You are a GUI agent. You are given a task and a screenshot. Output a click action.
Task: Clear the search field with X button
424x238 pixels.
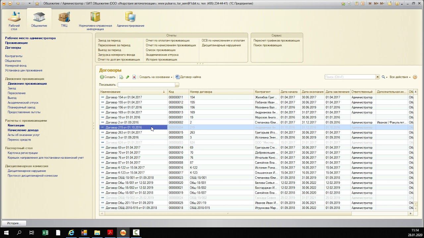pyautogui.click(x=377, y=77)
